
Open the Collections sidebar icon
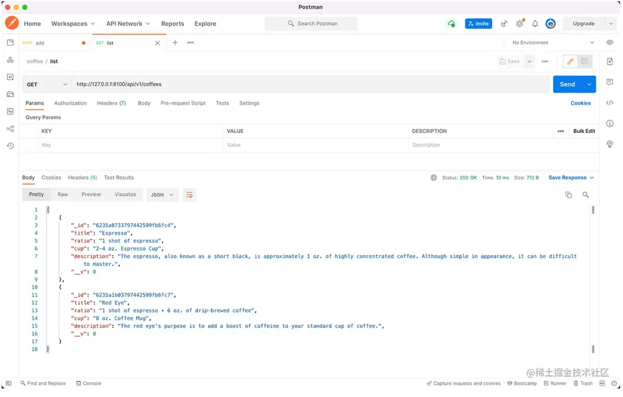point(10,43)
